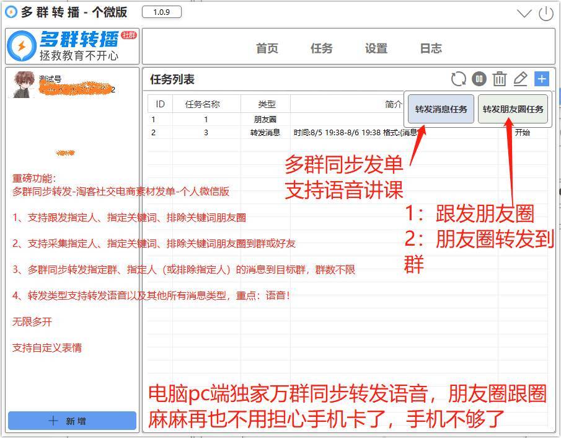Open the 首页 tab
The height and width of the screenshot is (438, 561).
[x=267, y=48]
